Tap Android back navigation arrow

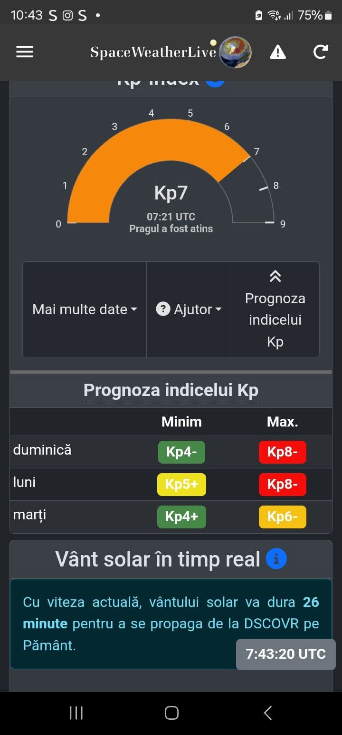click(267, 713)
